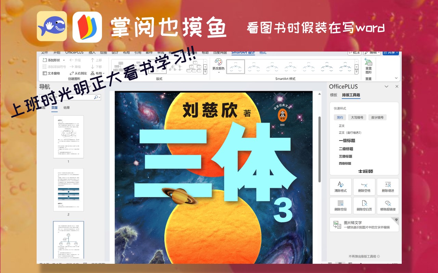Click Promote (升级) arrow

click(x=75, y=60)
